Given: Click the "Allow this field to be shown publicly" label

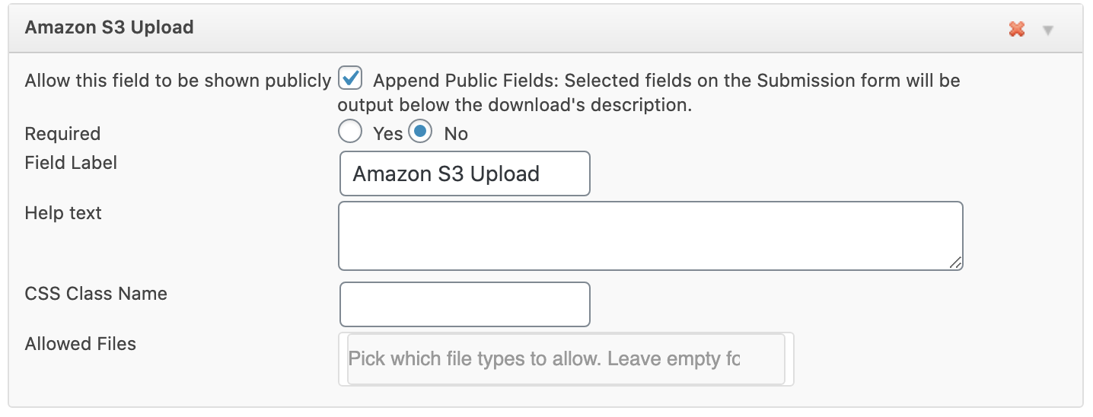Looking at the screenshot, I should (x=177, y=81).
